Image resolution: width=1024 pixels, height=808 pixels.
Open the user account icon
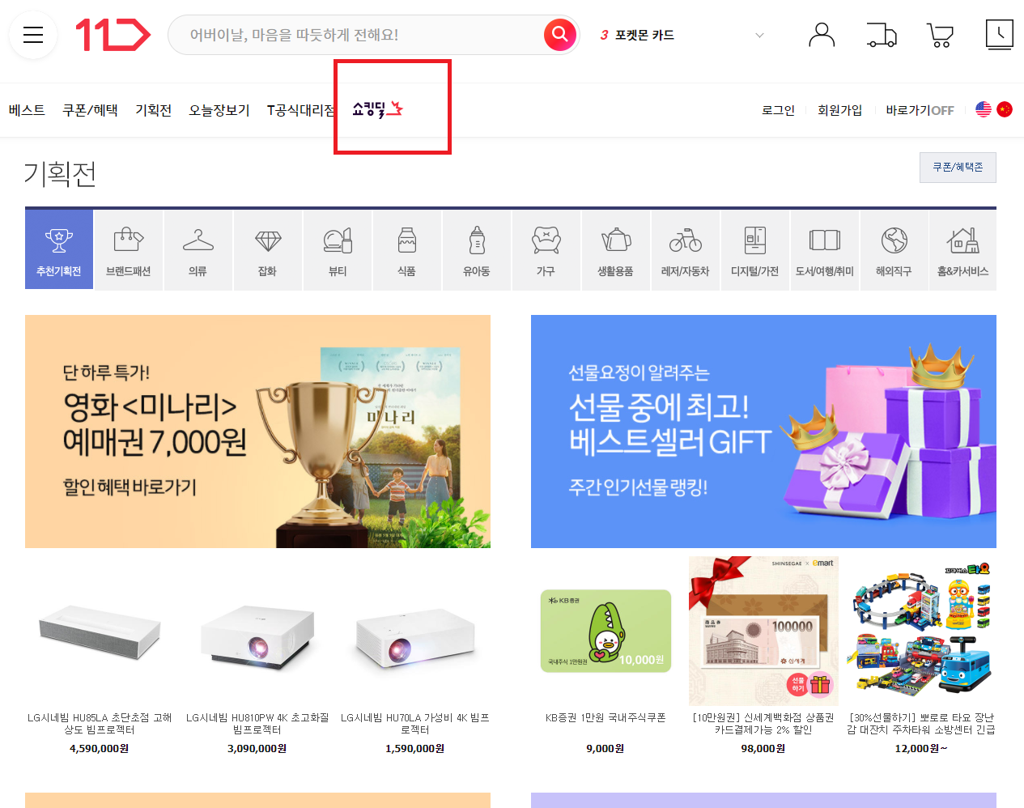tap(822, 35)
